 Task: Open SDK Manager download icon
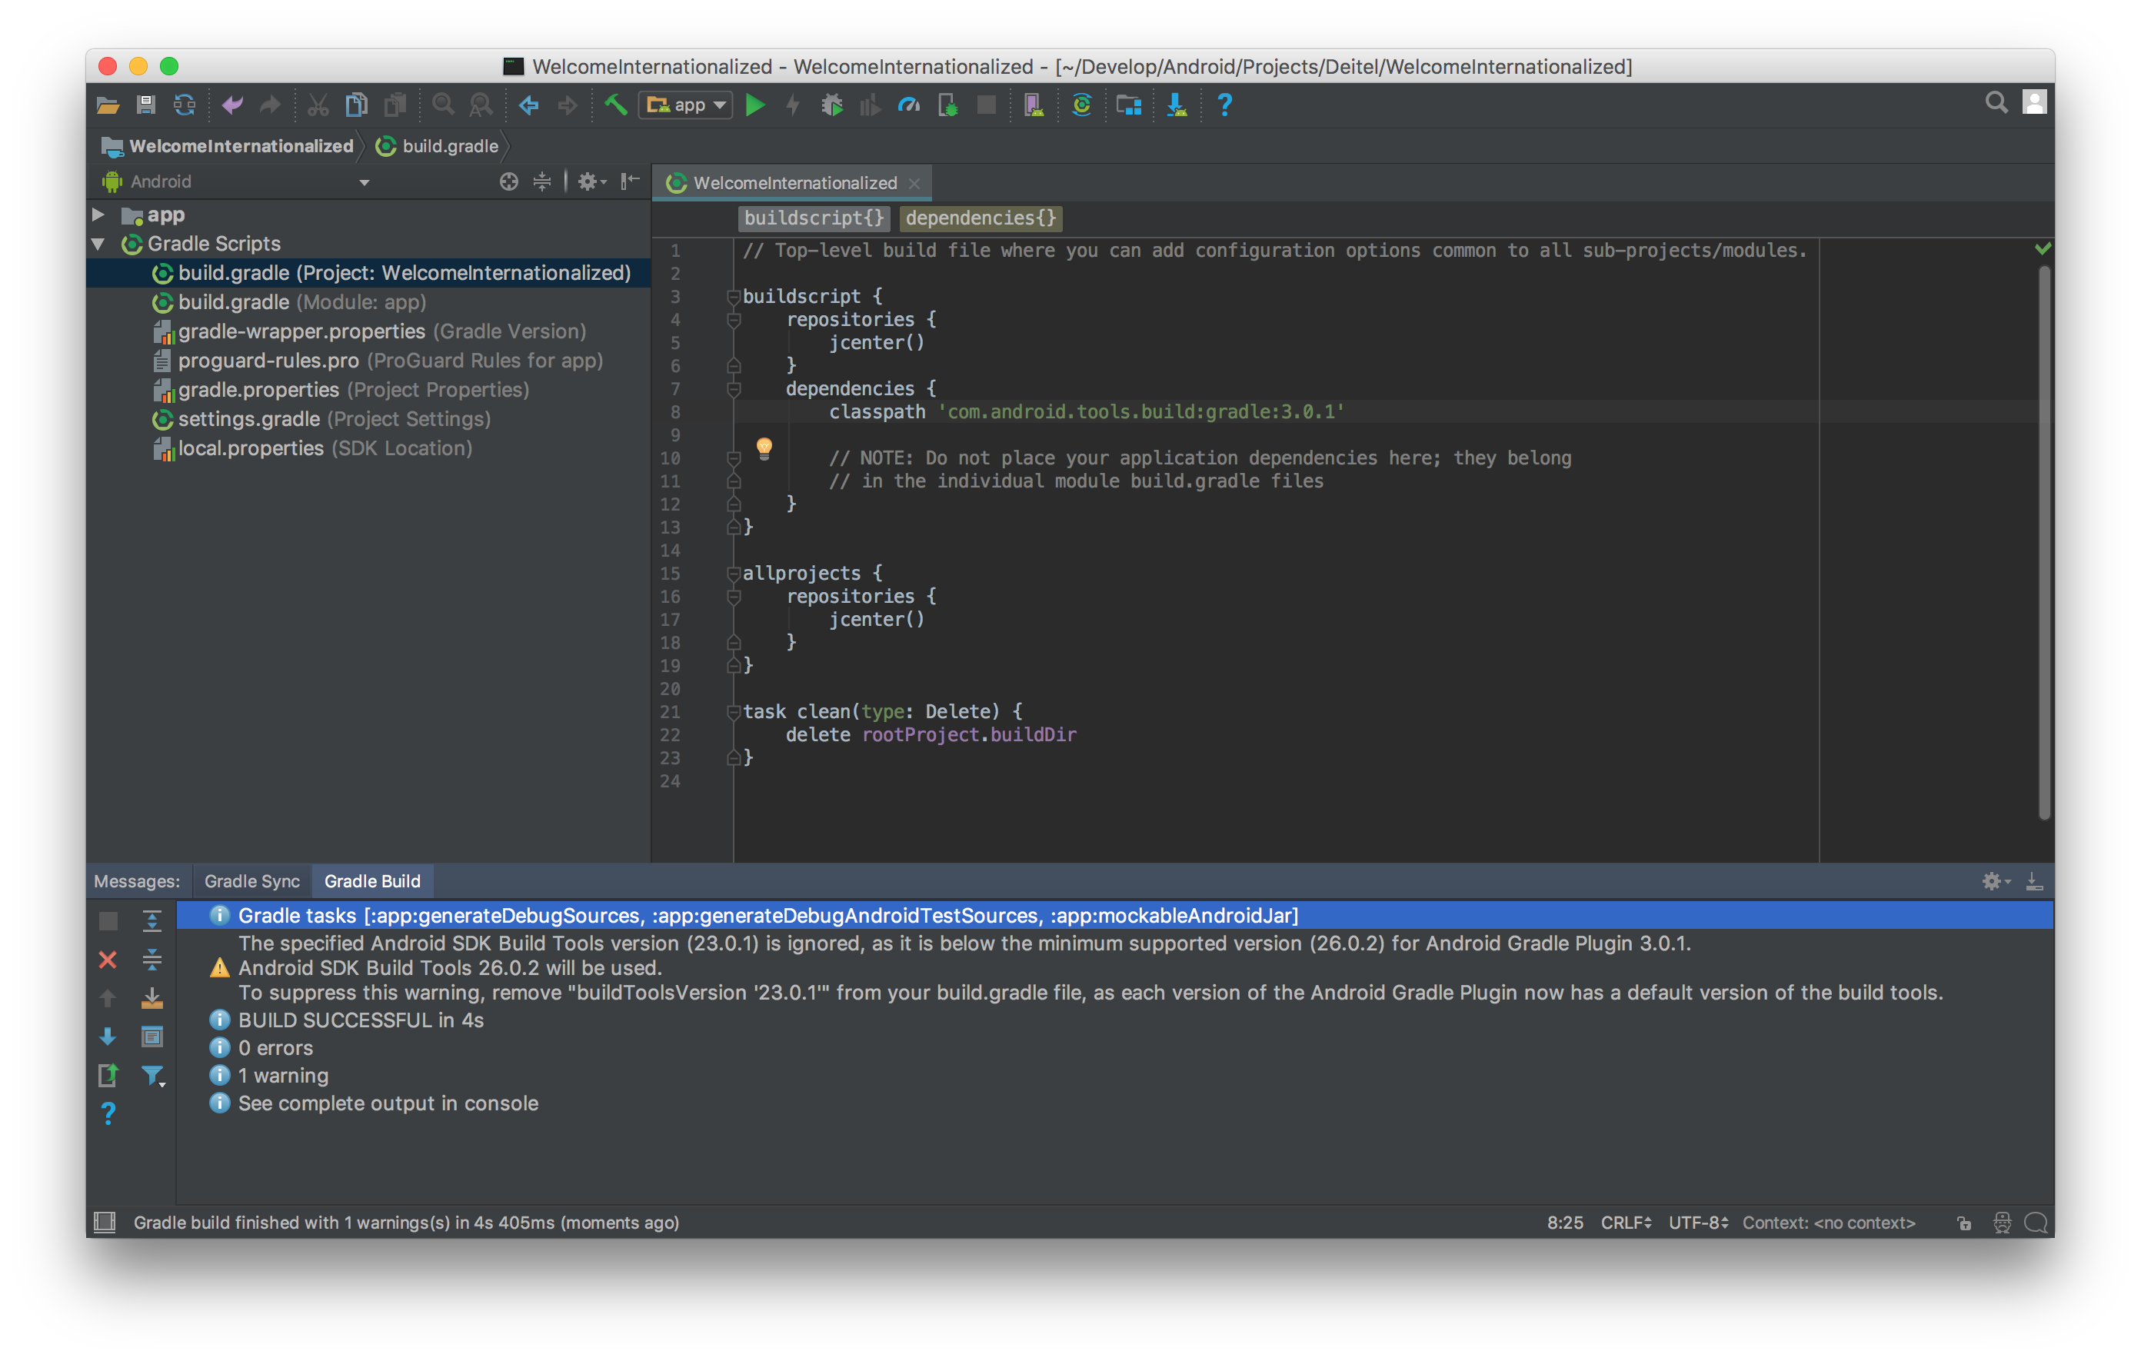[1177, 106]
